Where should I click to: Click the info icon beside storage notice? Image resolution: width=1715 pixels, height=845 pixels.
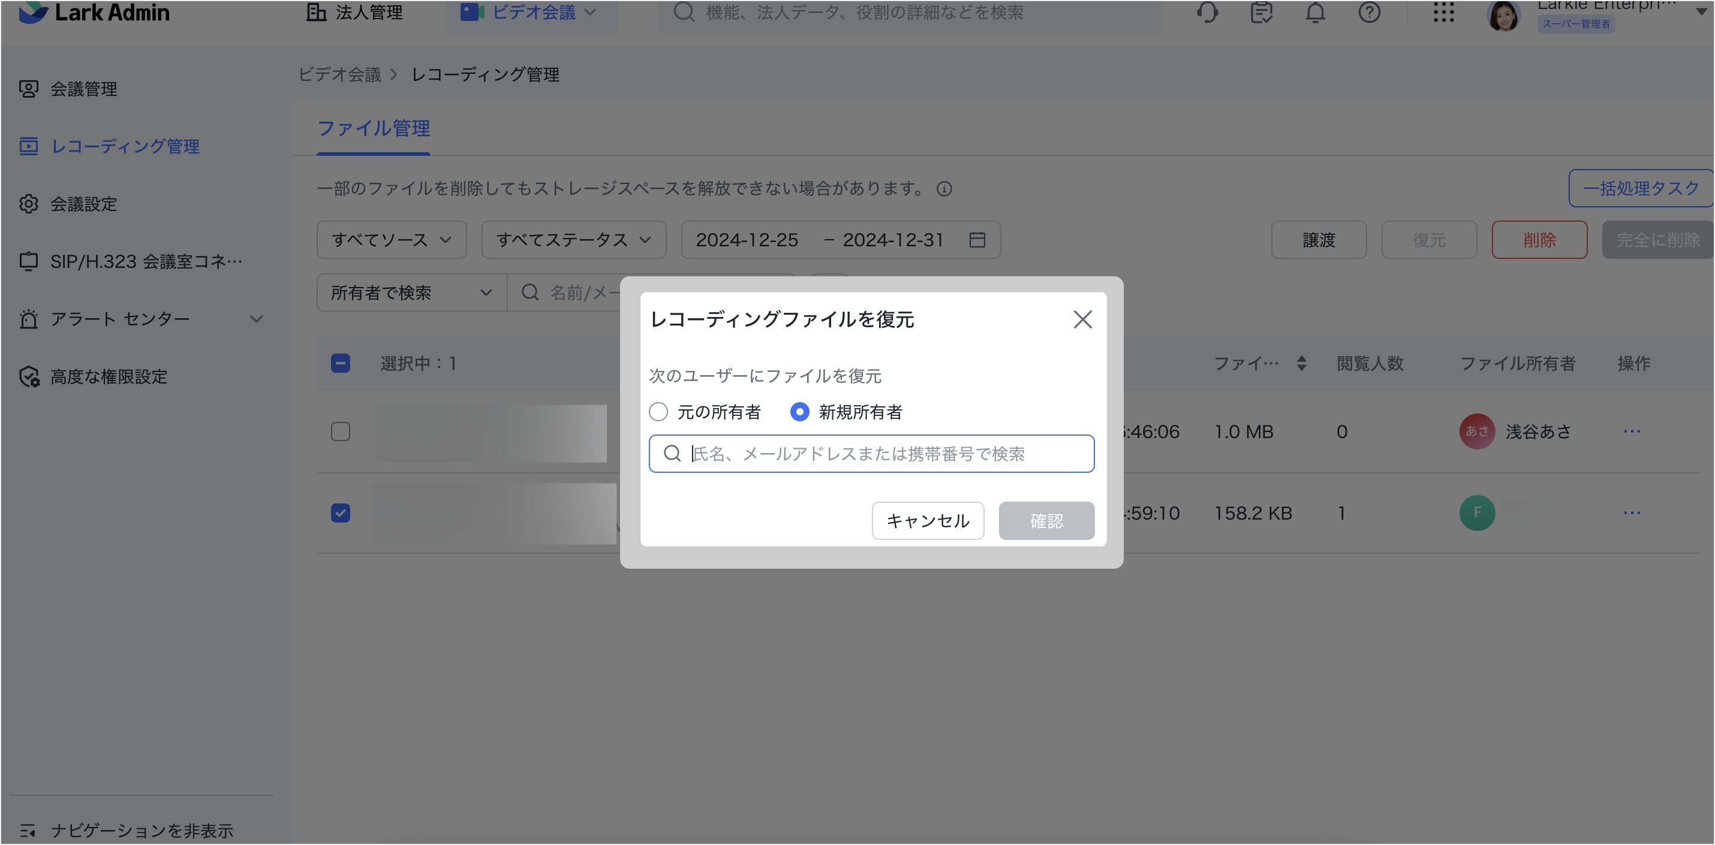click(944, 189)
